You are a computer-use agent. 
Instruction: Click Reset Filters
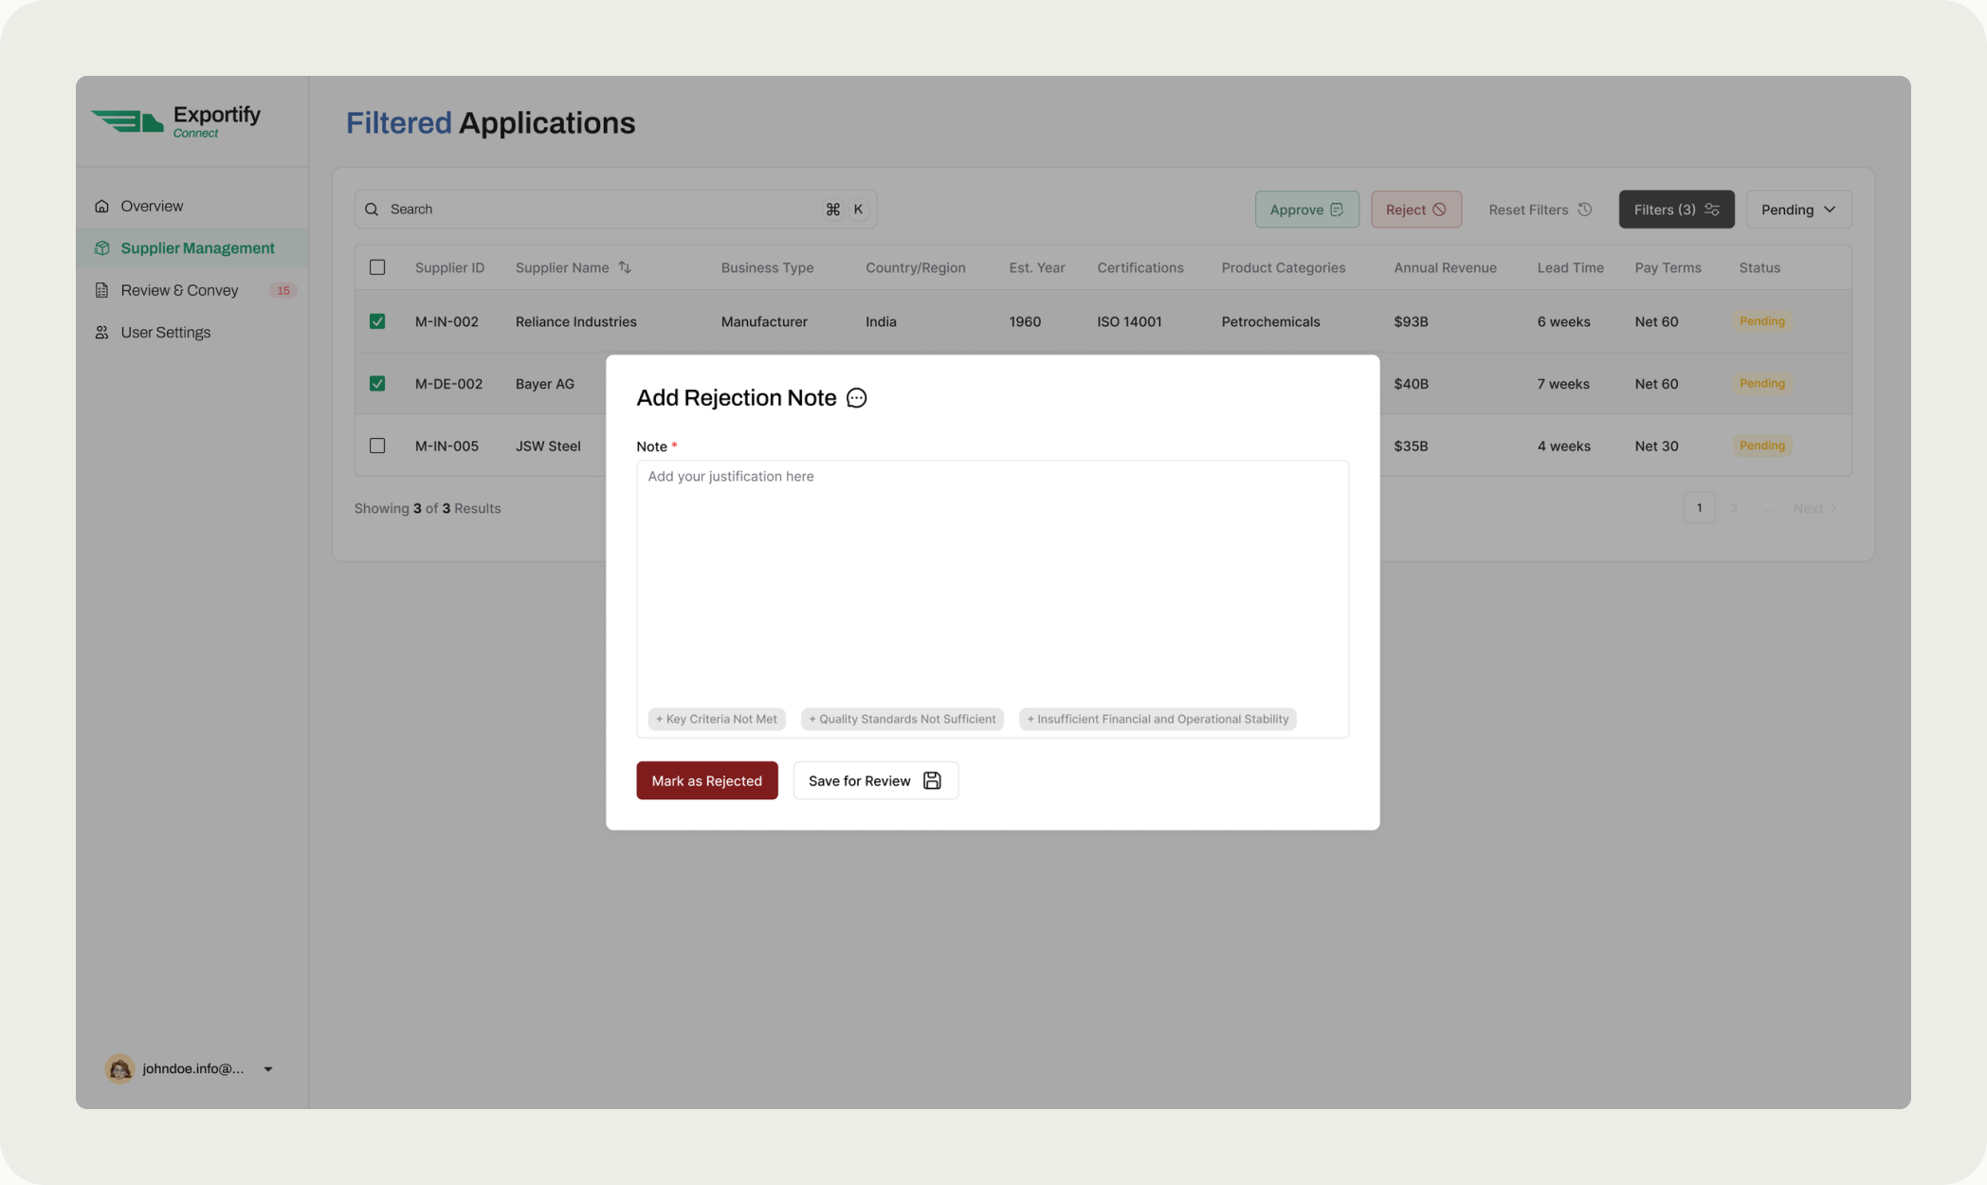click(1540, 210)
